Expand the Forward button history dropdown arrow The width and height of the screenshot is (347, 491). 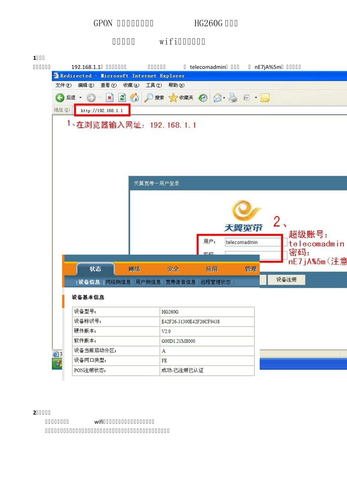(x=100, y=98)
